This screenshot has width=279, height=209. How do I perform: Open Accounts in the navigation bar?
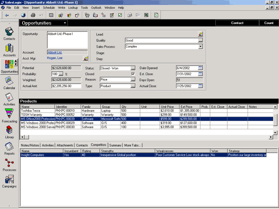click(9, 50)
